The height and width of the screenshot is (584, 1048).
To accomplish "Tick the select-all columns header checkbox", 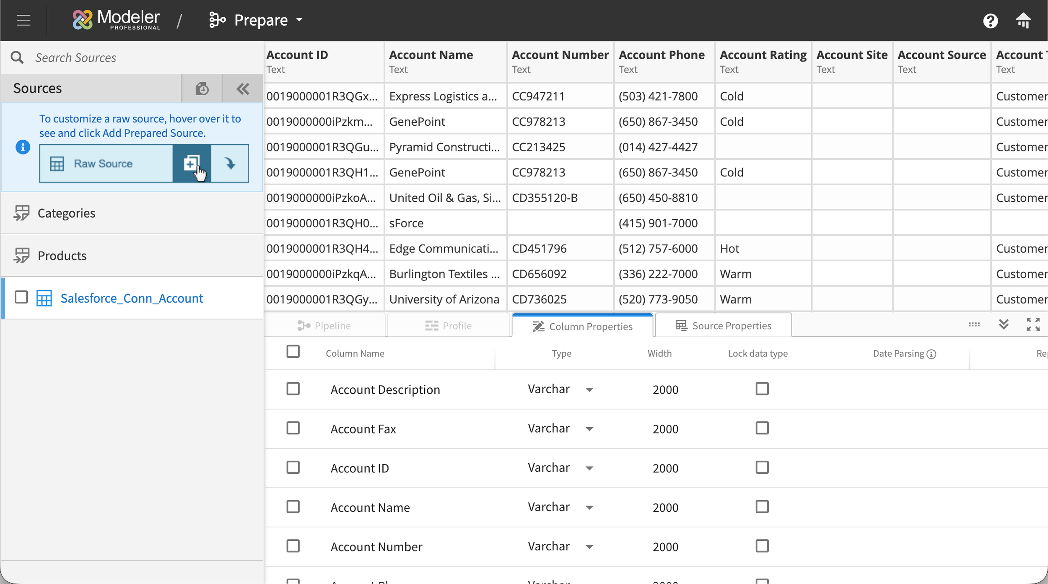I will pyautogui.click(x=293, y=351).
